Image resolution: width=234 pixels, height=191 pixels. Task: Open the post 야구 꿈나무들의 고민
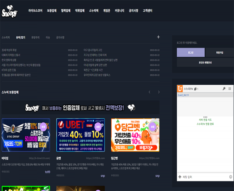(93, 50)
